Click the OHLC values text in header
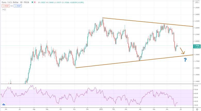 tap(61, 2)
